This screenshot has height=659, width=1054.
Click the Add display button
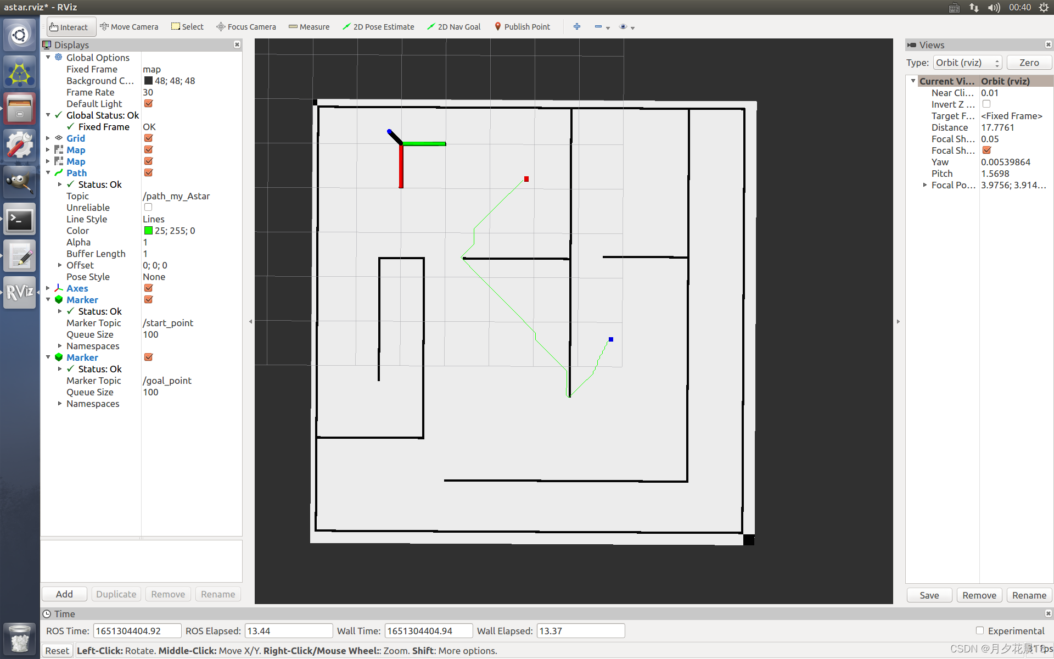[x=64, y=594]
